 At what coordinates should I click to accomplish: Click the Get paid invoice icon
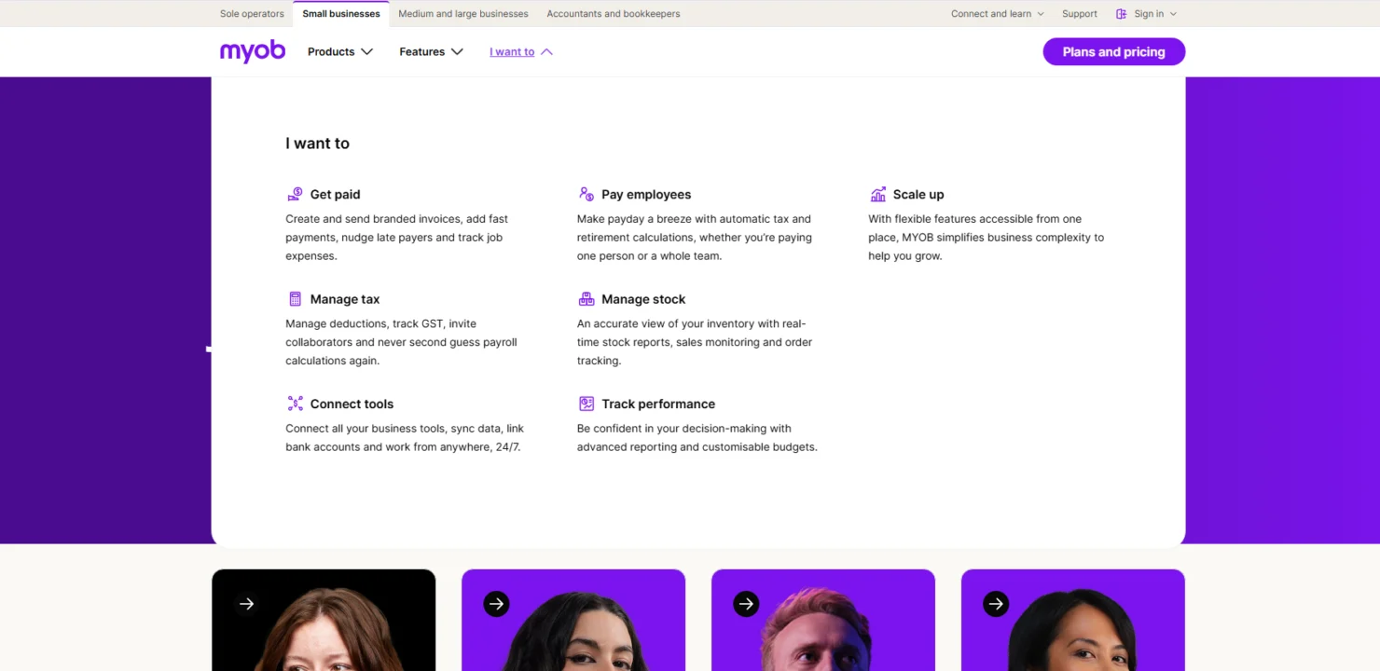[x=296, y=194]
